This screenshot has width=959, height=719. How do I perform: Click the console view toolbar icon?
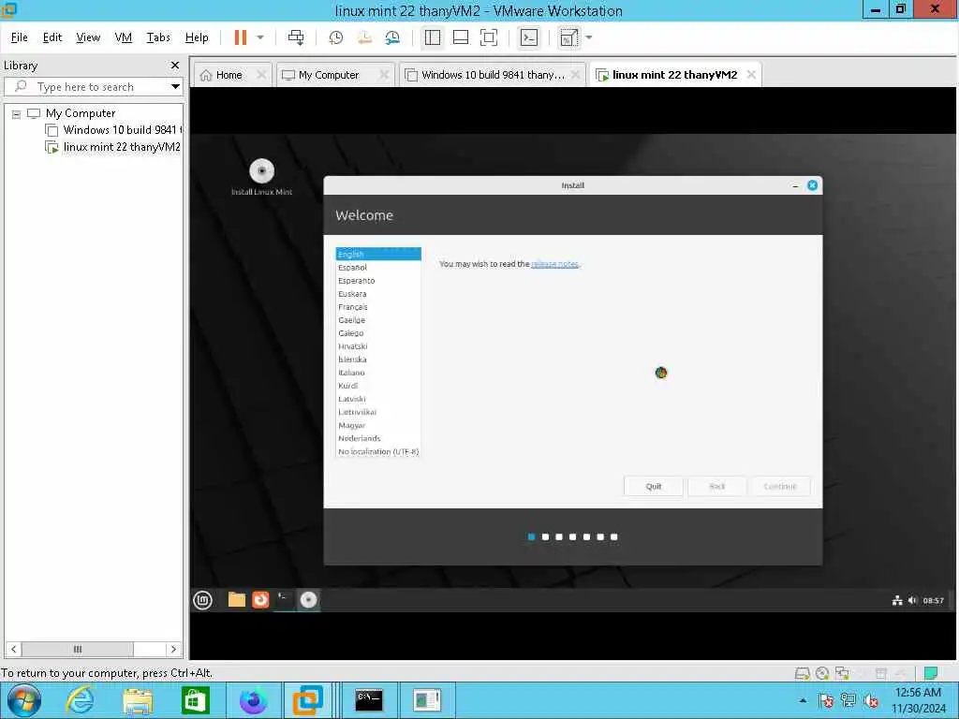pyautogui.click(x=529, y=37)
